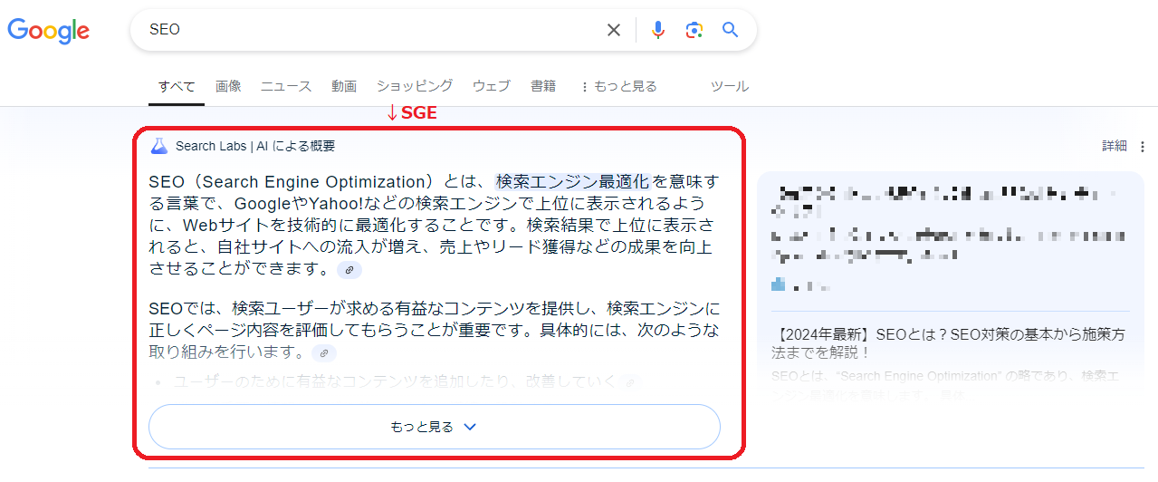Clear the search query with X icon
1158x482 pixels.
coord(614,30)
